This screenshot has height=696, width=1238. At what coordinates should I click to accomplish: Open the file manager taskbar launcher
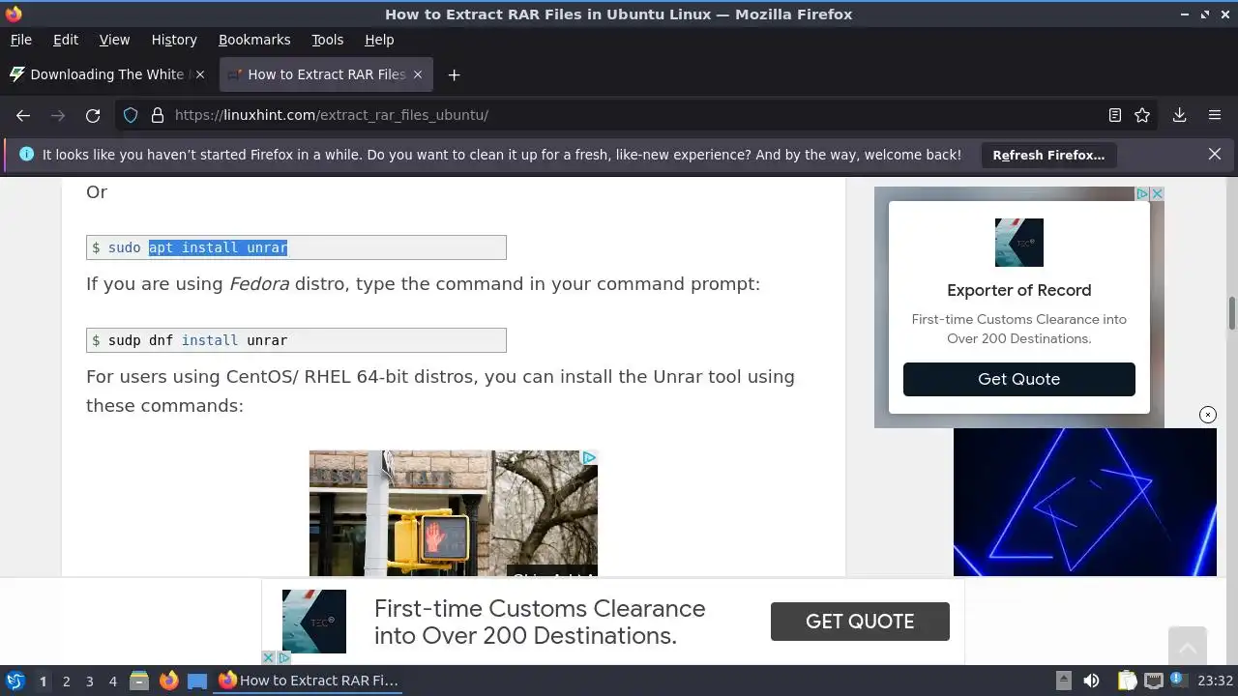(139, 681)
